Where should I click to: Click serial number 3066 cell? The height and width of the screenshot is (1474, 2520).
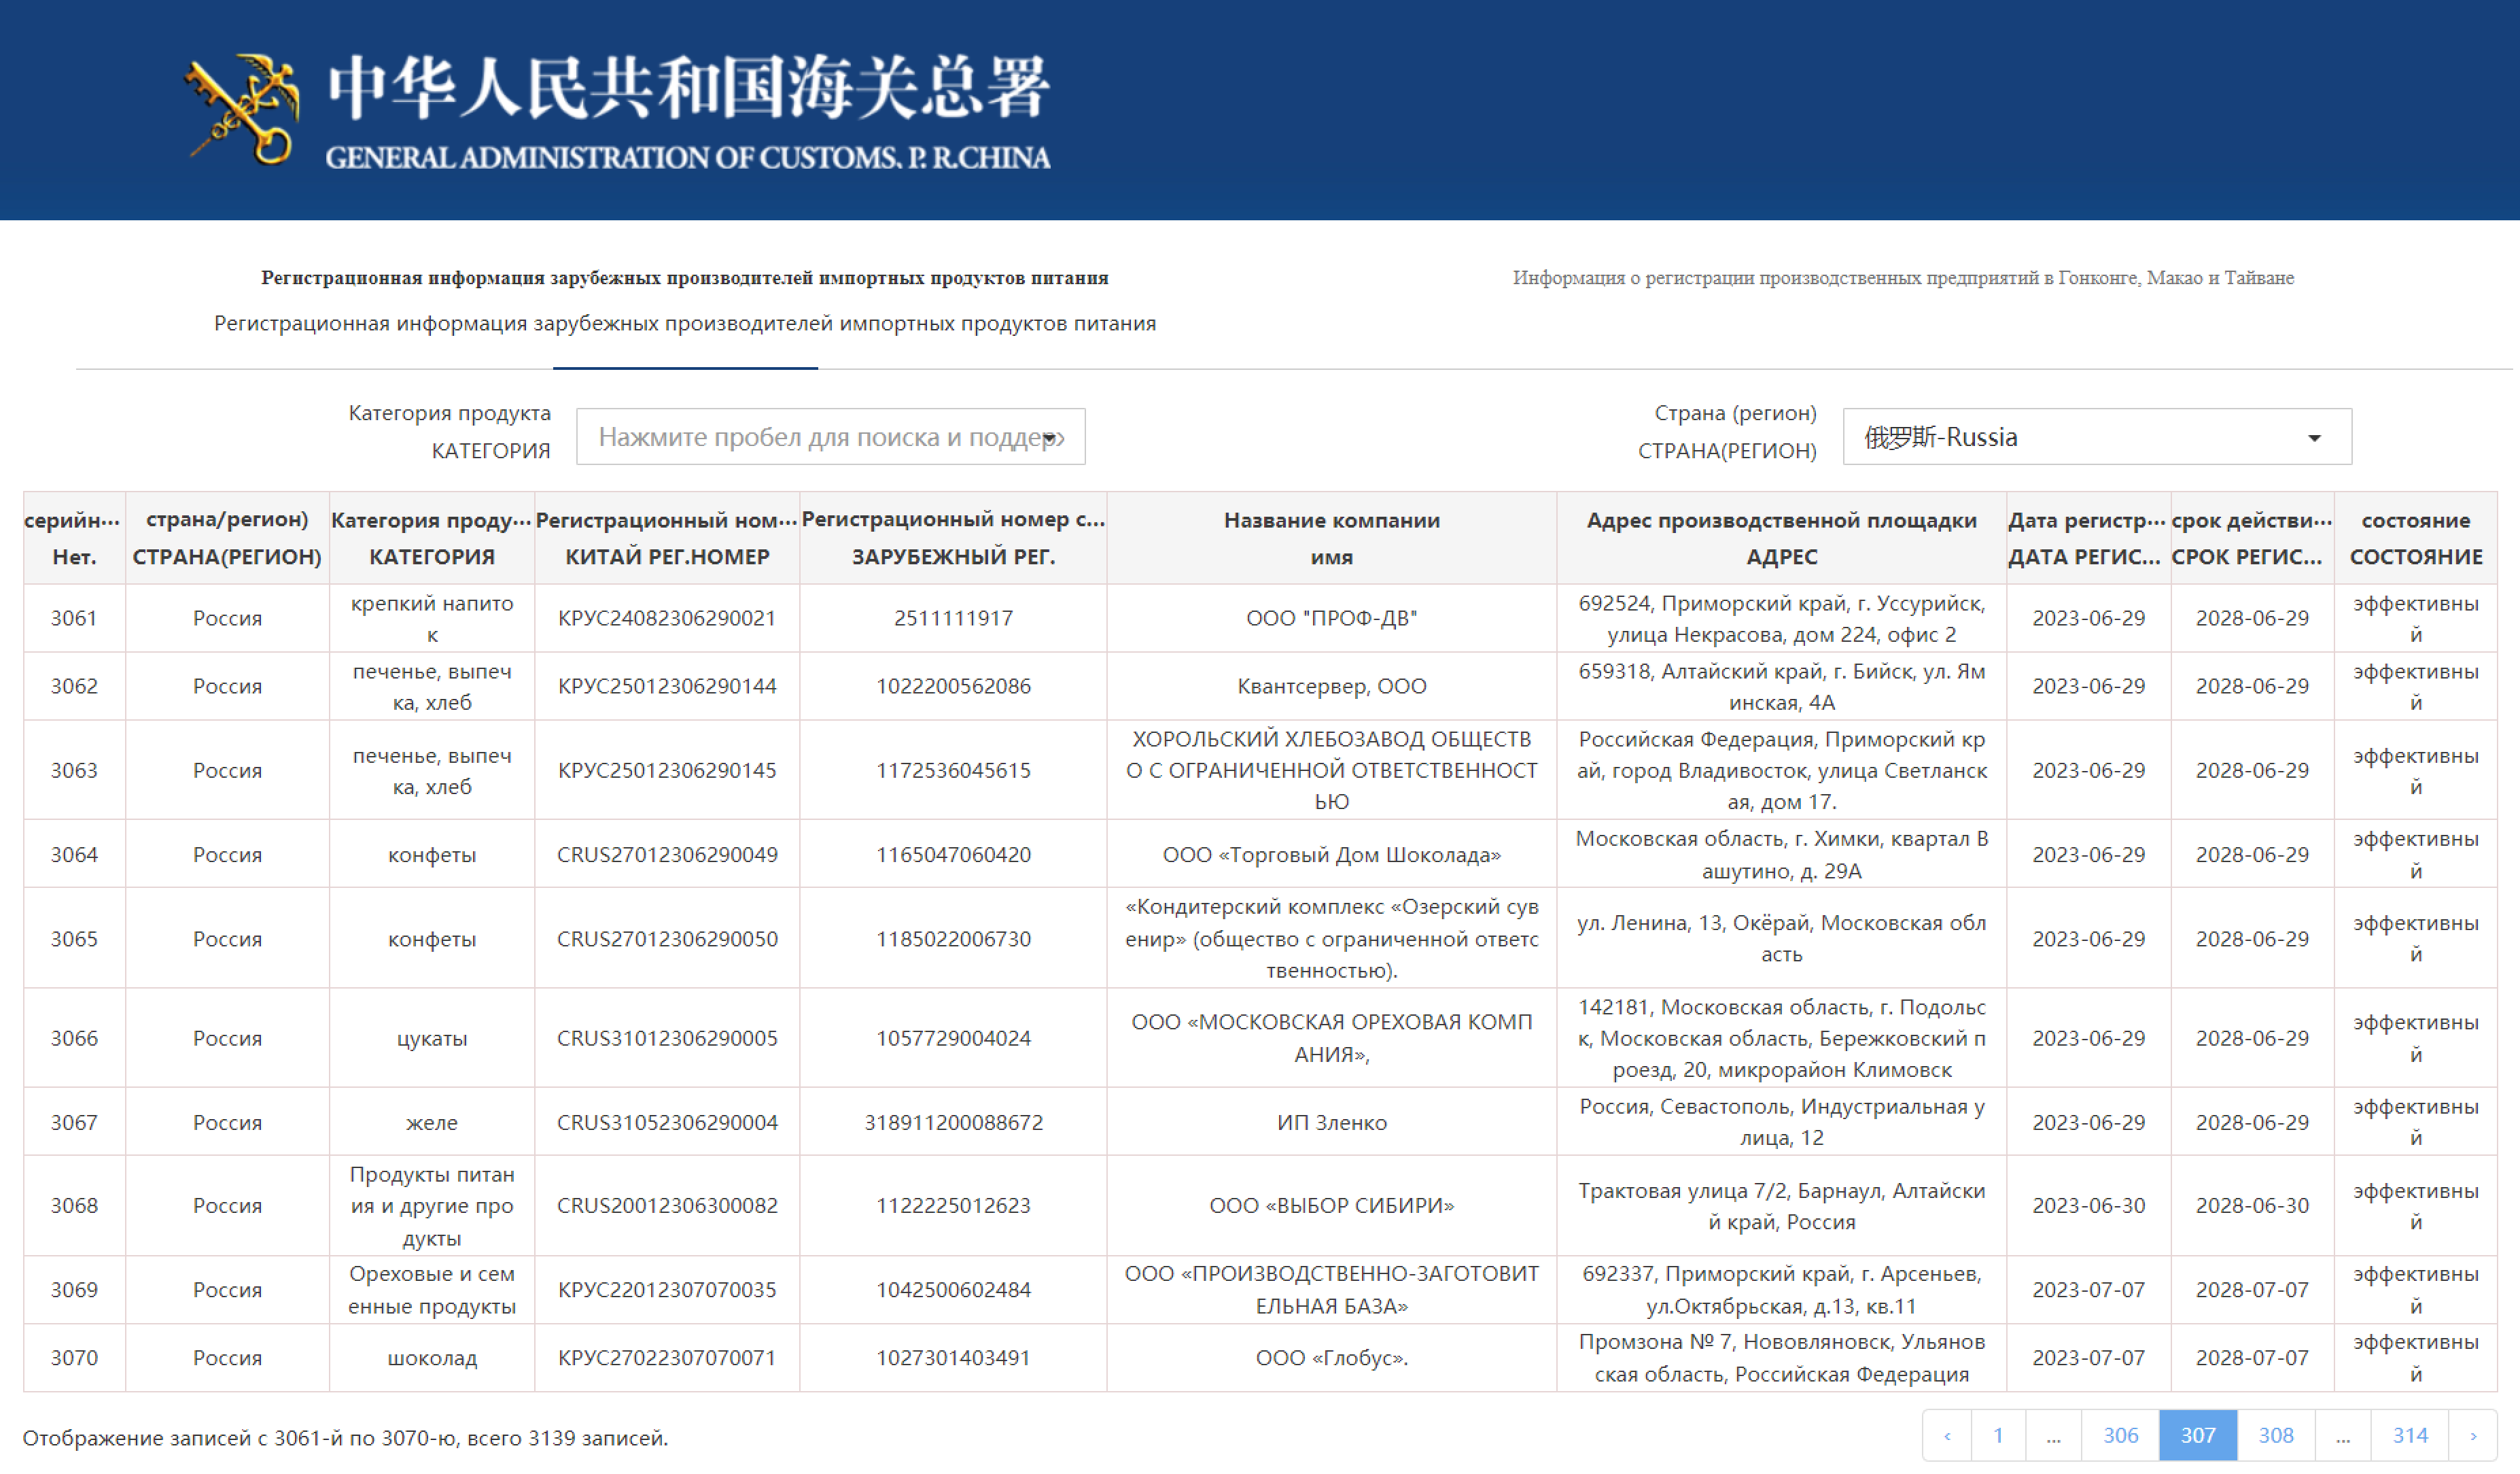pyautogui.click(x=74, y=1038)
